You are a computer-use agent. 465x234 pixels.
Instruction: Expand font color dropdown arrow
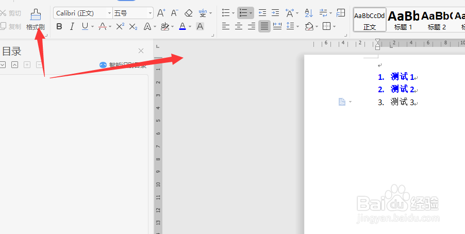190,27
